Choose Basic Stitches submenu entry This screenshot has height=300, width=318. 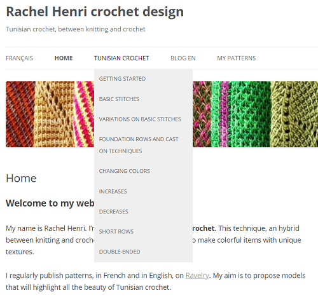click(x=143, y=99)
